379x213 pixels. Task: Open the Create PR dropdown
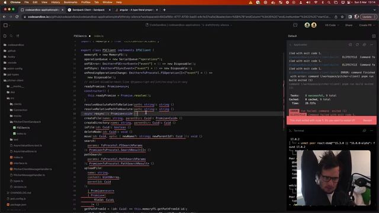tap(367, 25)
